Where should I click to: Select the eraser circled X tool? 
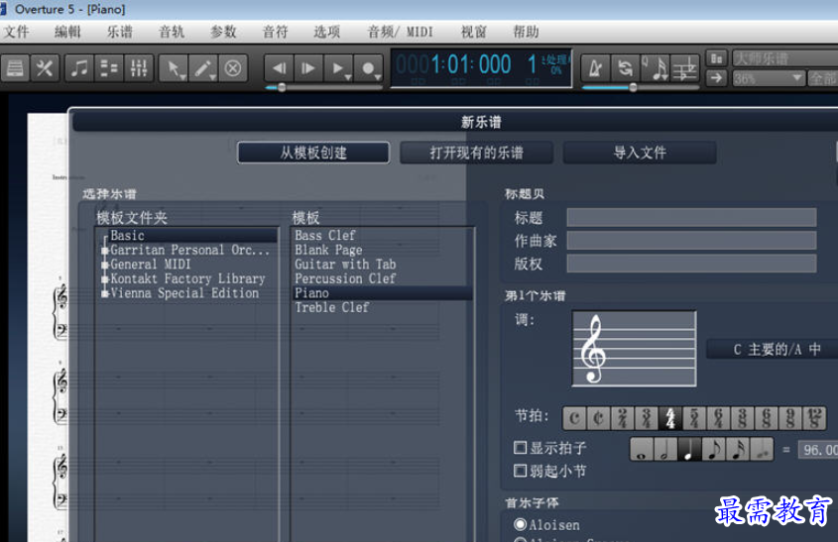233,68
